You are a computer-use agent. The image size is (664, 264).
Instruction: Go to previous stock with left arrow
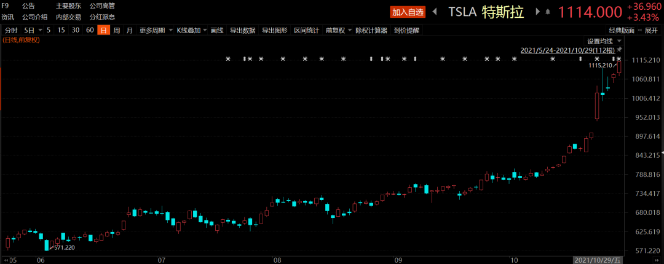tap(435, 12)
